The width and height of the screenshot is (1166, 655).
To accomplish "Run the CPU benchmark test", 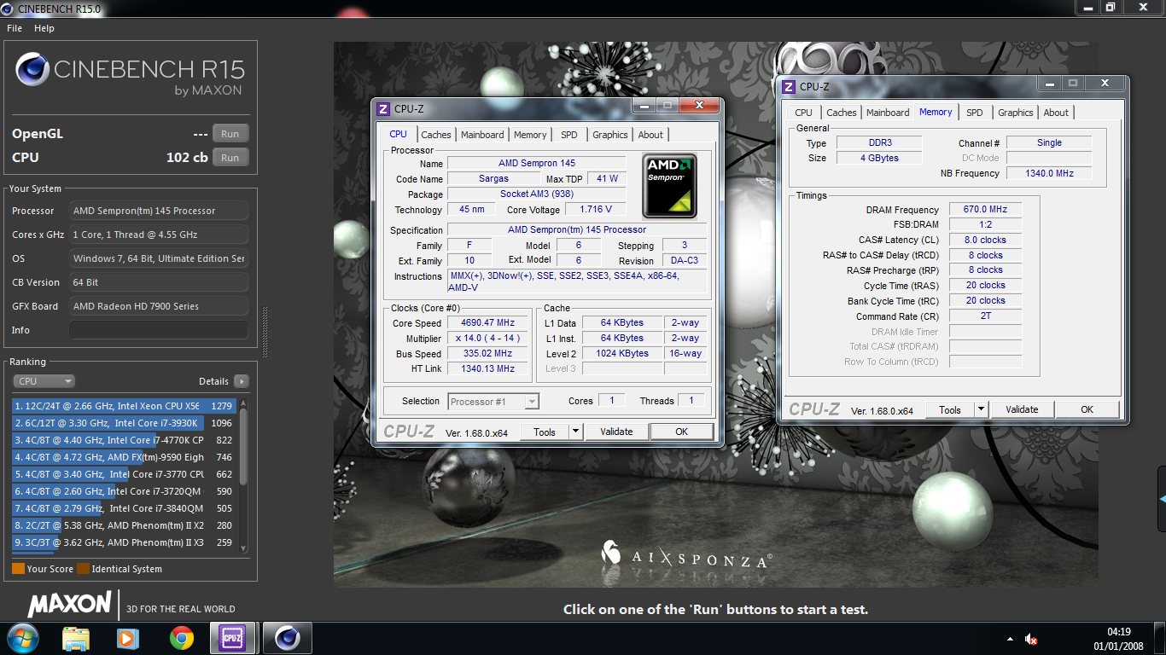I will click(230, 158).
